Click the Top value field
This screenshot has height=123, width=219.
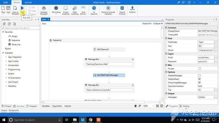tap(206, 90)
